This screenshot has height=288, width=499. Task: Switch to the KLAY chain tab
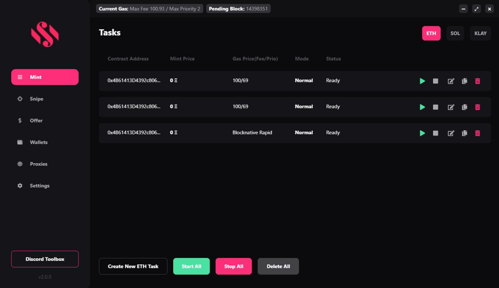(480, 33)
